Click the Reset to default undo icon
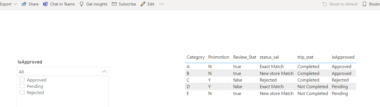This screenshot has height=107, width=380. (x=325, y=4)
